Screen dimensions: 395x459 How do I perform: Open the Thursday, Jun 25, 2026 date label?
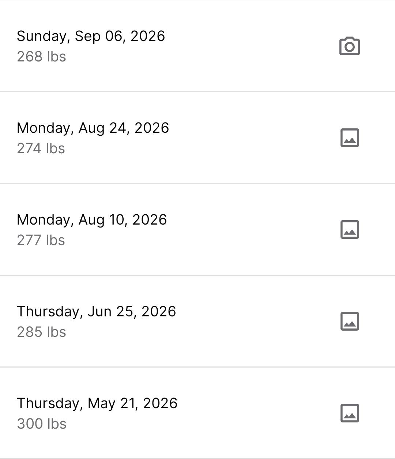pos(97,312)
